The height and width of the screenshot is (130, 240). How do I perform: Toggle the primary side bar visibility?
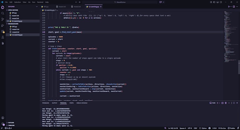click(214, 2)
